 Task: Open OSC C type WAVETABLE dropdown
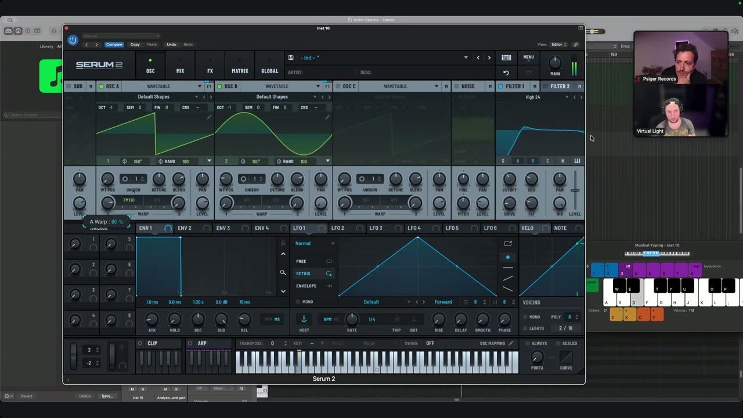(401, 86)
